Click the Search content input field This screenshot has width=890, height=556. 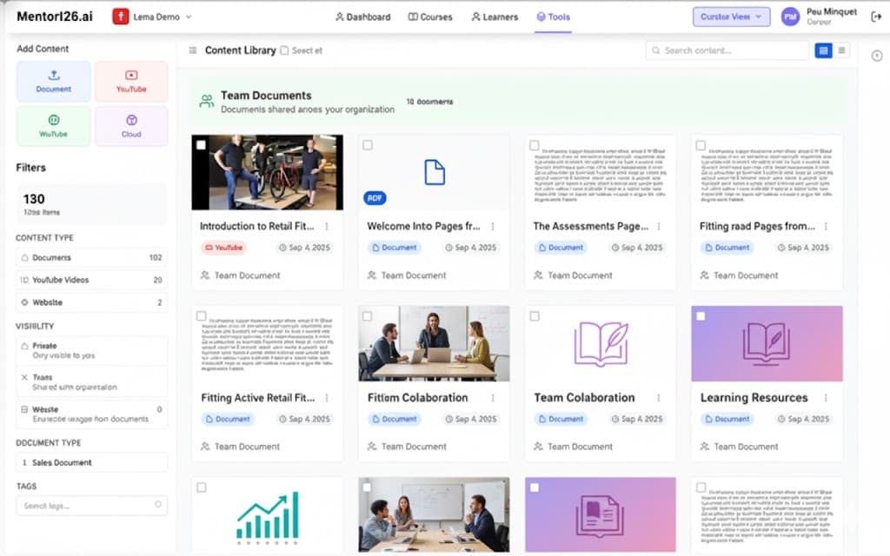727,50
